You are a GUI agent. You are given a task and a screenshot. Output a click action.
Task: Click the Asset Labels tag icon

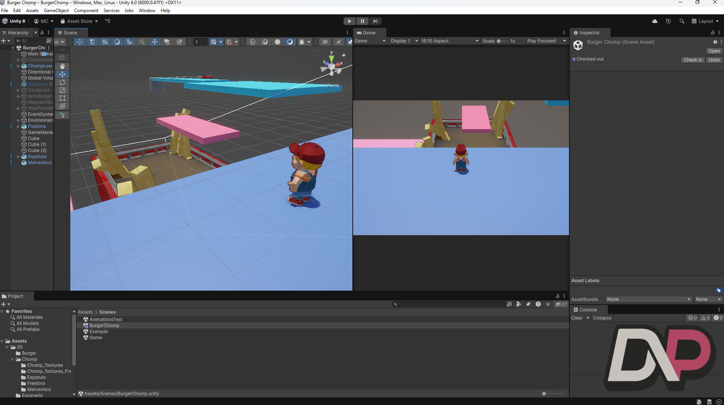(x=719, y=290)
